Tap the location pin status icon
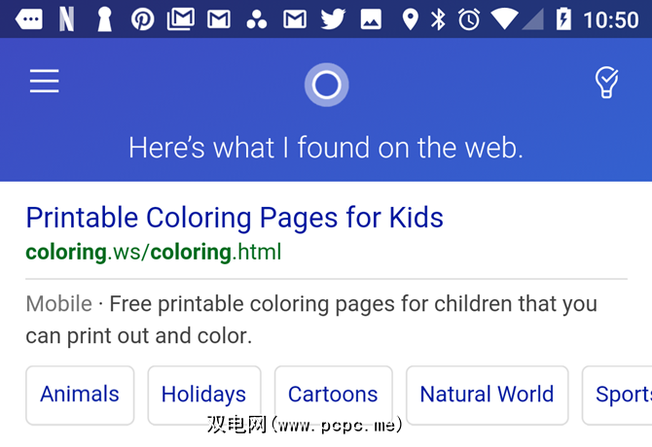 410,18
